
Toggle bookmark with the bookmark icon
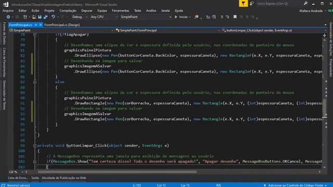(x=235, y=17)
